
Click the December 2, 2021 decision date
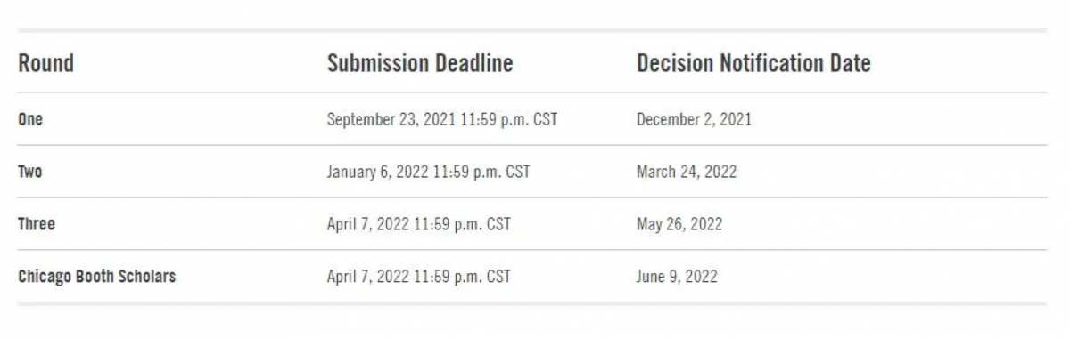694,119
